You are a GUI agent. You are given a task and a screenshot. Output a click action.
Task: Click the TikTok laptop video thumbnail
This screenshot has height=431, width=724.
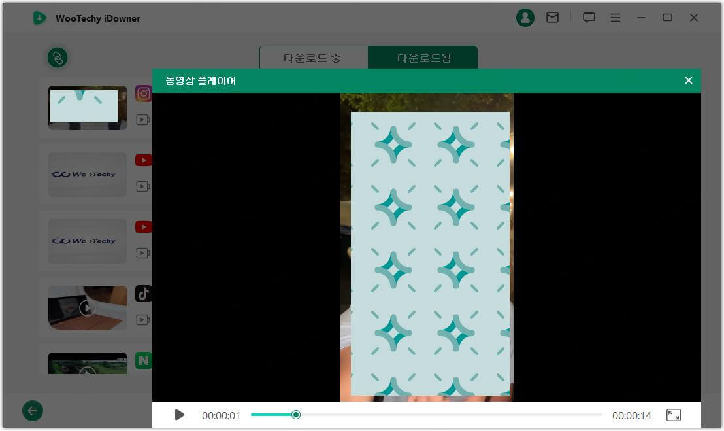click(87, 307)
